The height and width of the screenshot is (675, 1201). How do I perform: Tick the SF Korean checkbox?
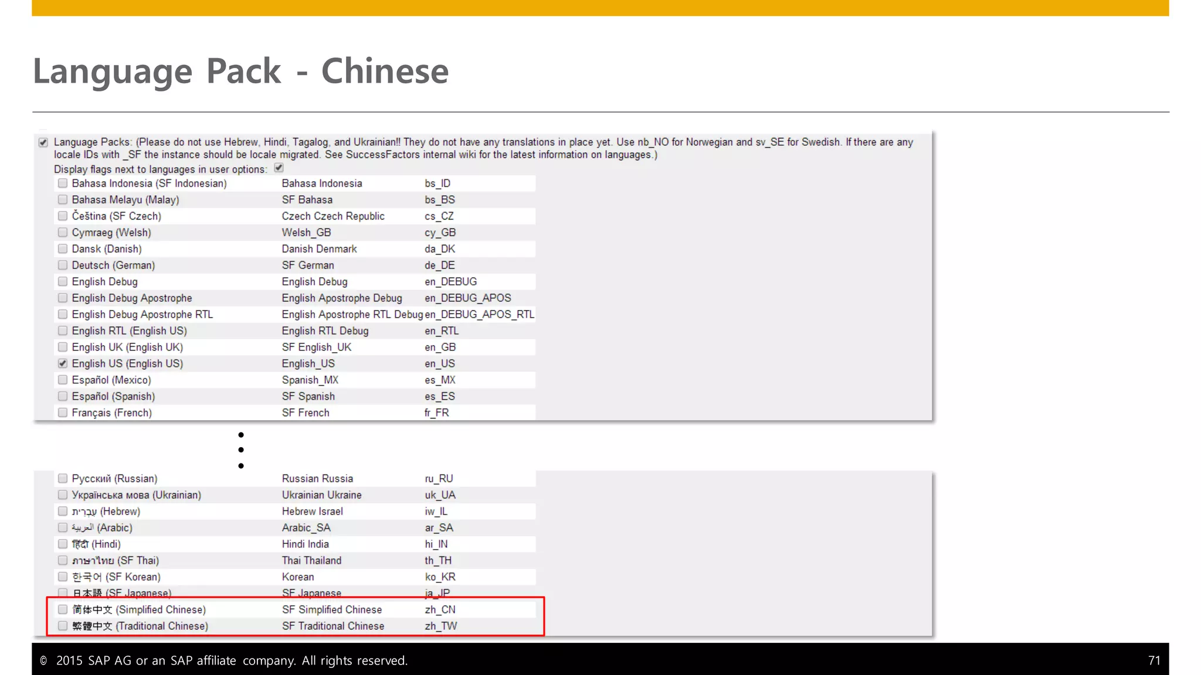(x=63, y=577)
